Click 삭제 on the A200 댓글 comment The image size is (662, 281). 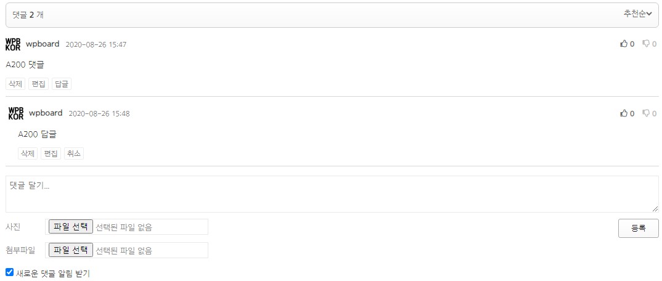coord(15,84)
